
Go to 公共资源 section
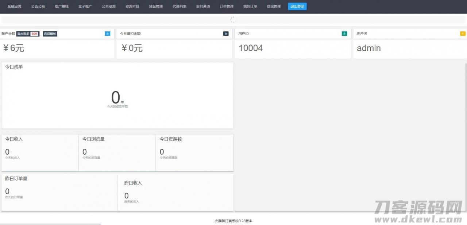[x=109, y=6]
